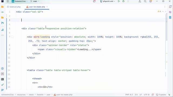This screenshot has width=173, height=97.
Task: Open the Structure tool window
Action: coord(2,30)
